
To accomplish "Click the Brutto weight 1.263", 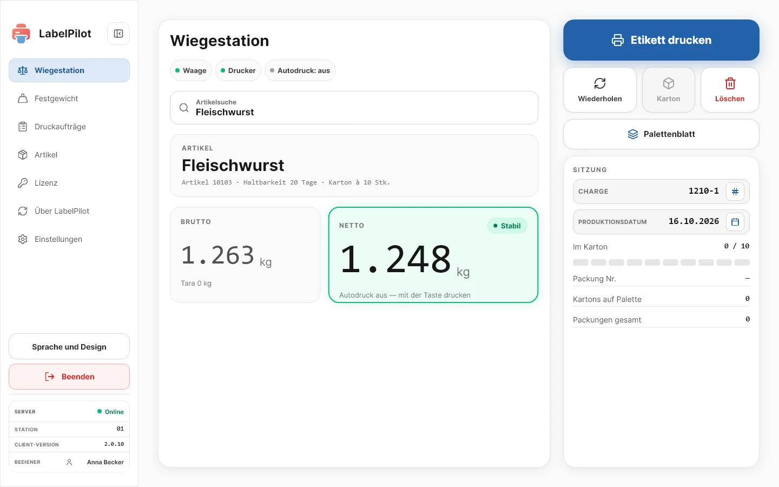I will click(217, 255).
